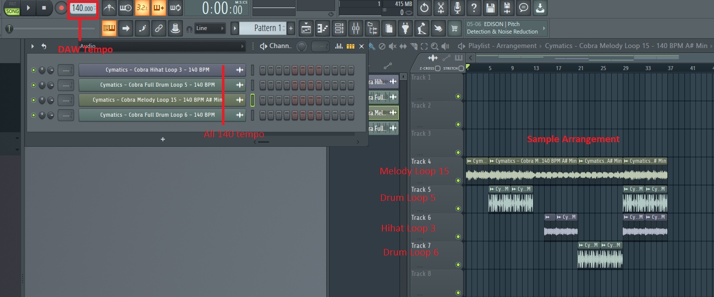Click channel rack undo arrow icon

[x=44, y=46]
